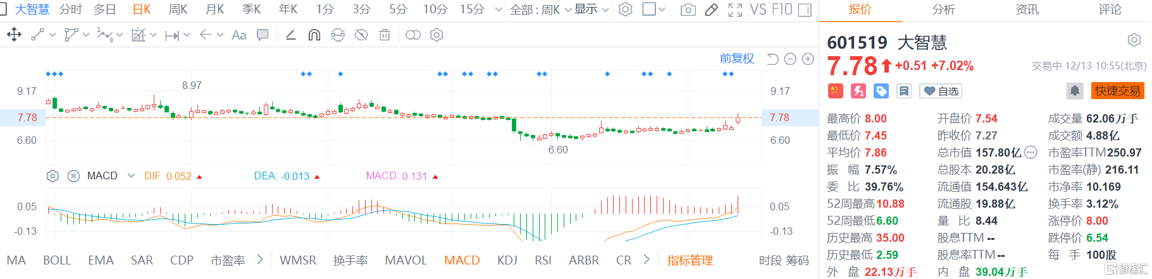Viewport: 1152px width, 279px height.
Task: Click the text annotation 'Aa' tool
Action: click(x=238, y=35)
